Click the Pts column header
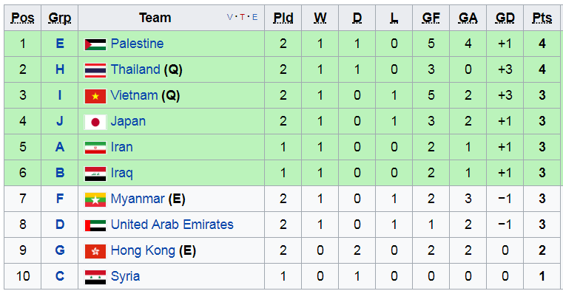 point(542,18)
